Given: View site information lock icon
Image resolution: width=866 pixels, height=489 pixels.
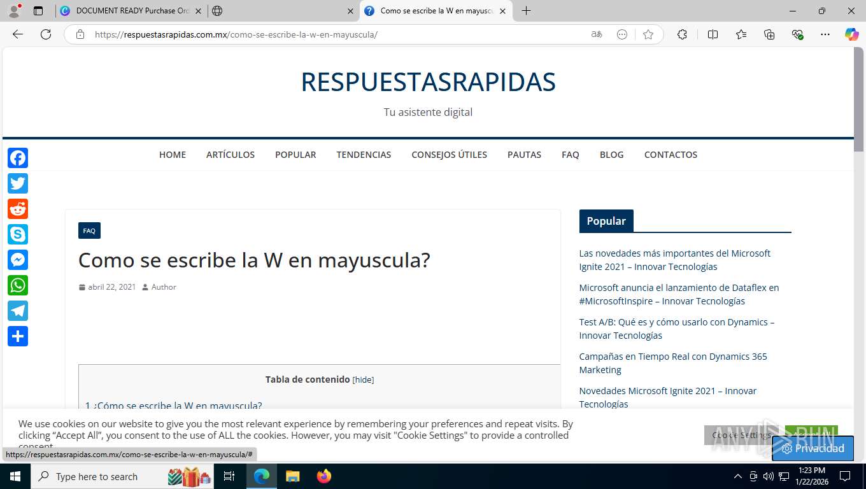Looking at the screenshot, I should click(80, 34).
